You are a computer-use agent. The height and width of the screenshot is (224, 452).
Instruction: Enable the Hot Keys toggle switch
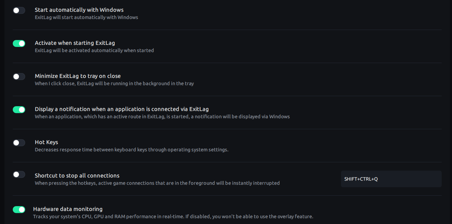[x=19, y=143]
